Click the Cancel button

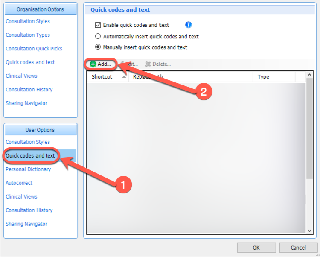click(298, 248)
